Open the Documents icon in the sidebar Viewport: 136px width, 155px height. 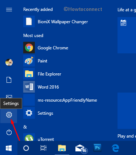(x=9, y=80)
